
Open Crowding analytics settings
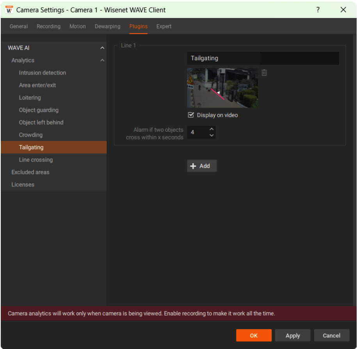click(54, 135)
